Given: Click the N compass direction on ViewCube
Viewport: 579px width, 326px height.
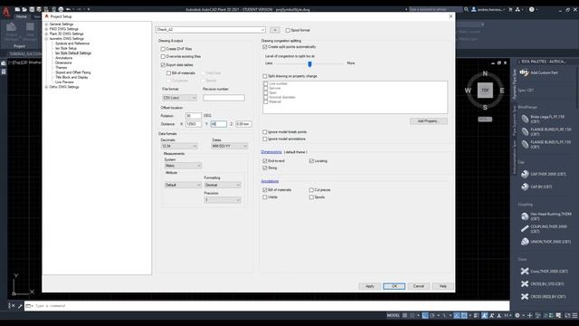Looking at the screenshot, I should (x=485, y=73).
